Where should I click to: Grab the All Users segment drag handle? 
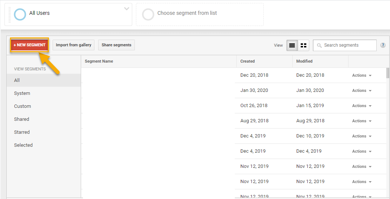(x=10, y=14)
